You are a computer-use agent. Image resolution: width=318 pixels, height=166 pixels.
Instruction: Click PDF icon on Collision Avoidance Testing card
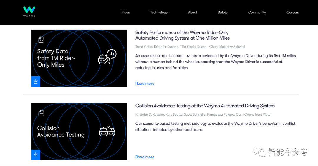point(41,113)
